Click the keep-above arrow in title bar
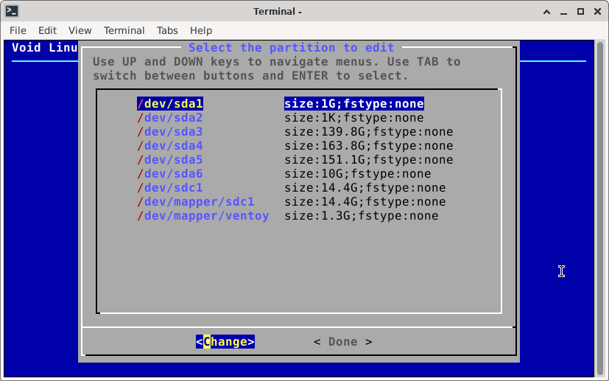 tap(546, 11)
